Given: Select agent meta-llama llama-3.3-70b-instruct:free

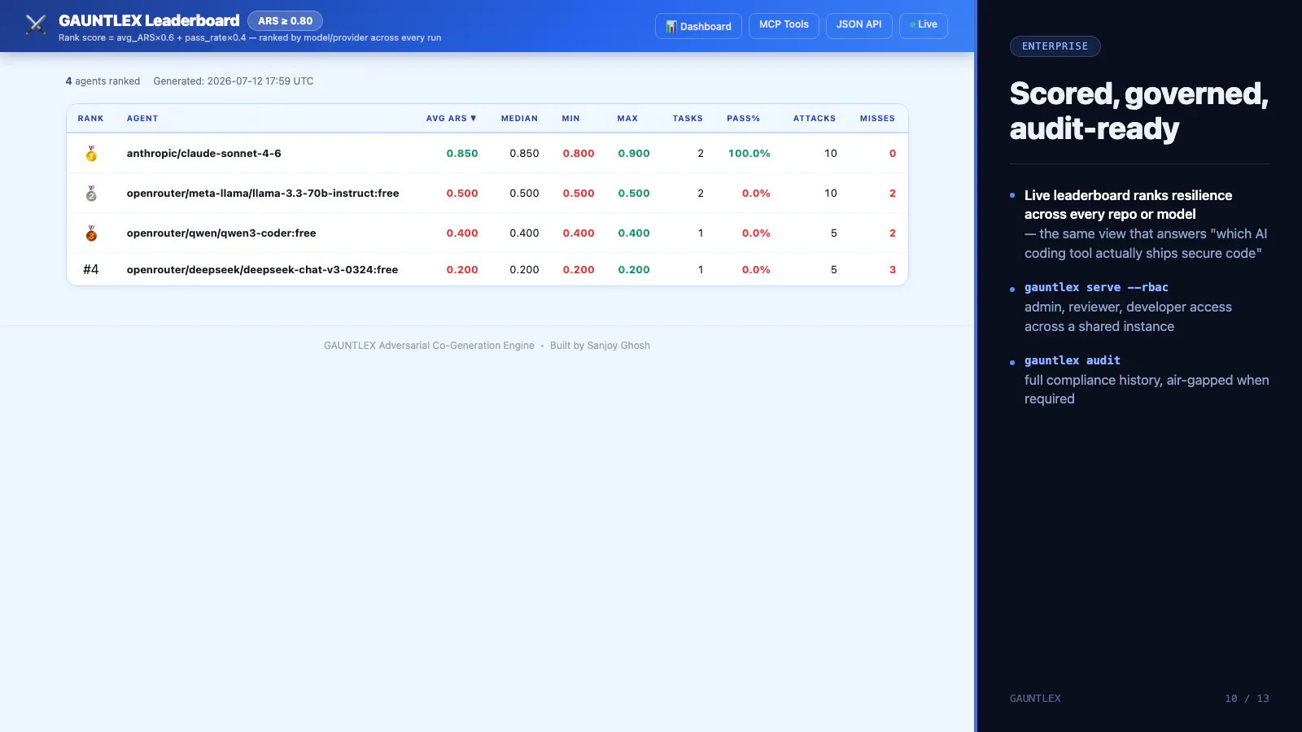Looking at the screenshot, I should pyautogui.click(x=263, y=194).
